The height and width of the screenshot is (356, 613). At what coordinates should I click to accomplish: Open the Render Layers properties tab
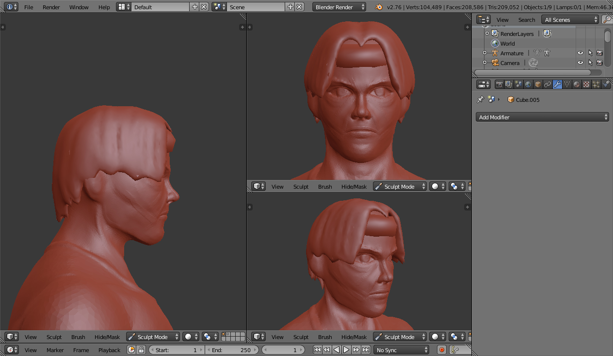point(509,84)
